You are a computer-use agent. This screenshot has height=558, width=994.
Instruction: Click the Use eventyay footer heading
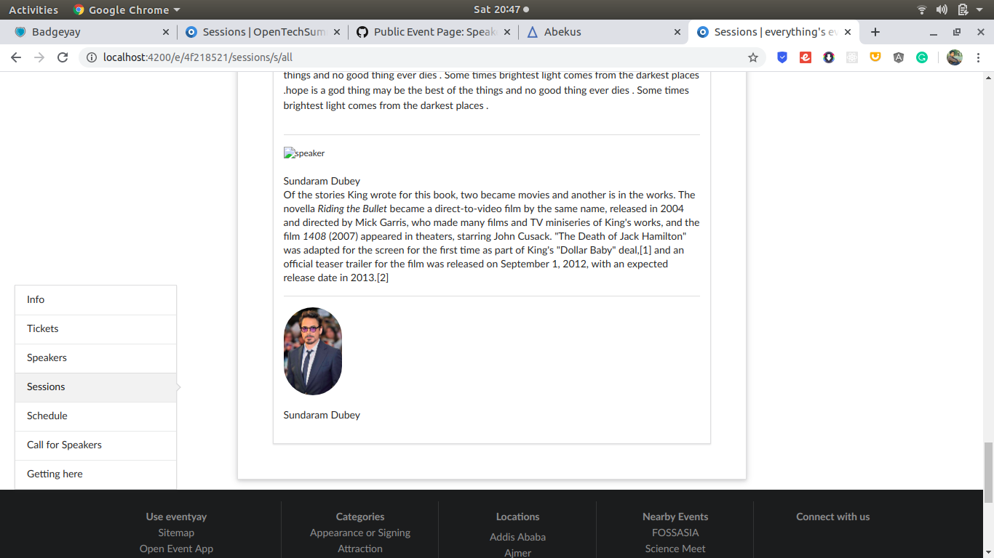176,517
